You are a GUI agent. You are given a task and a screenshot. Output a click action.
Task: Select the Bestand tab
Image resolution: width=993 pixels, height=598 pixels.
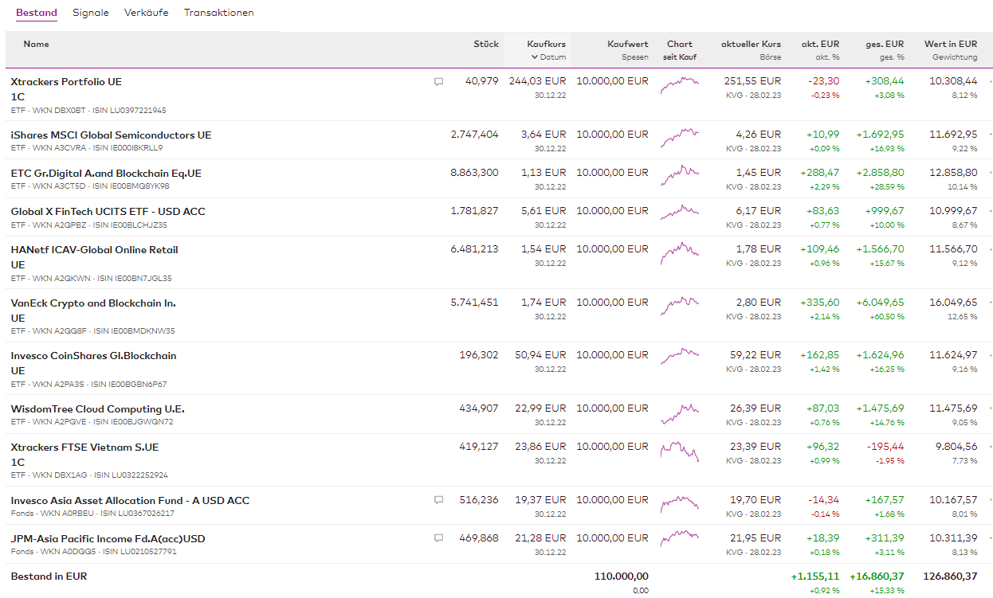(37, 13)
